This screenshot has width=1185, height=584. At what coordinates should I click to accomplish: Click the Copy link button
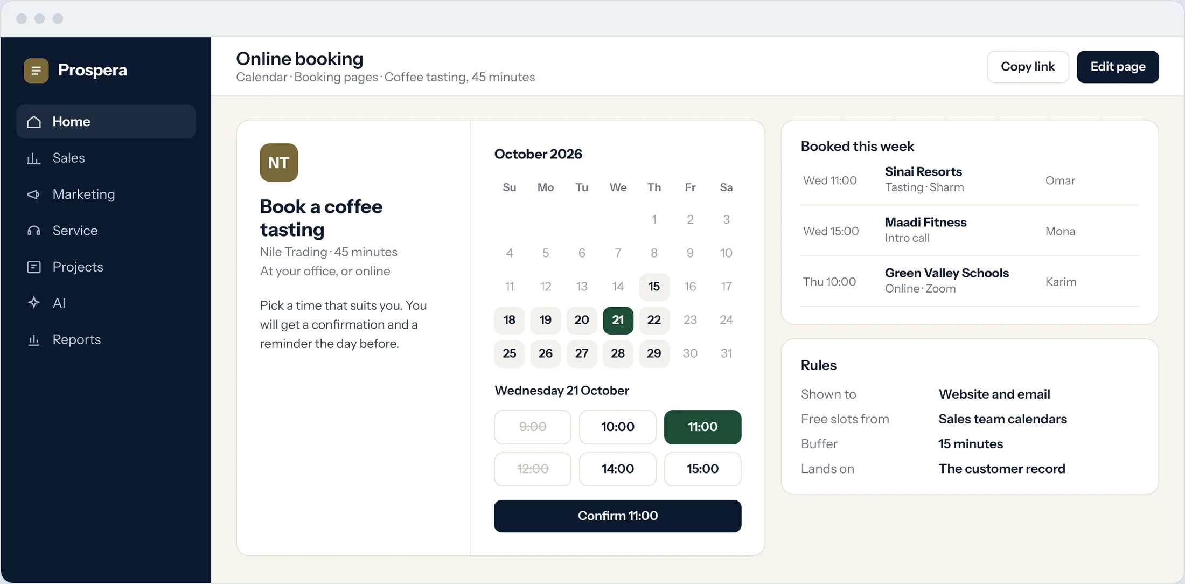[x=1028, y=67]
